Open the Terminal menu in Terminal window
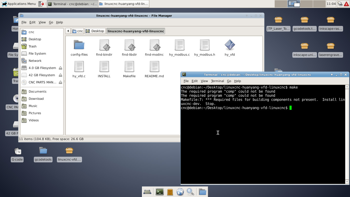The image size is (350, 197). coord(217,81)
